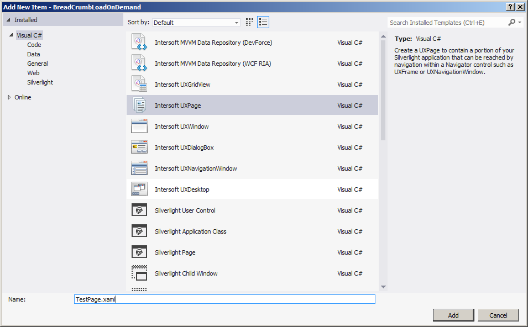The height and width of the screenshot is (327, 528).
Task: Switch to medium icons grid view
Action: pos(249,22)
